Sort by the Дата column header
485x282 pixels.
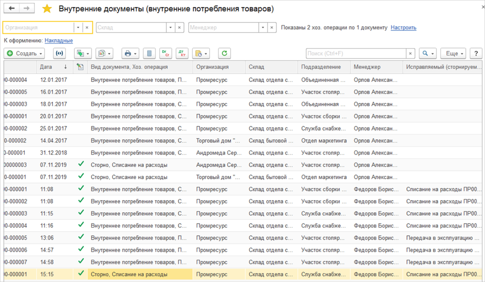[46, 67]
